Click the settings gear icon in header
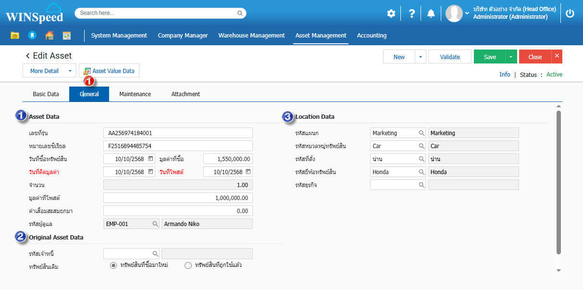 coord(391,13)
